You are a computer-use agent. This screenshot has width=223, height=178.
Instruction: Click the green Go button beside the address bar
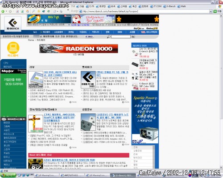pyautogui.click(x=215, y=11)
